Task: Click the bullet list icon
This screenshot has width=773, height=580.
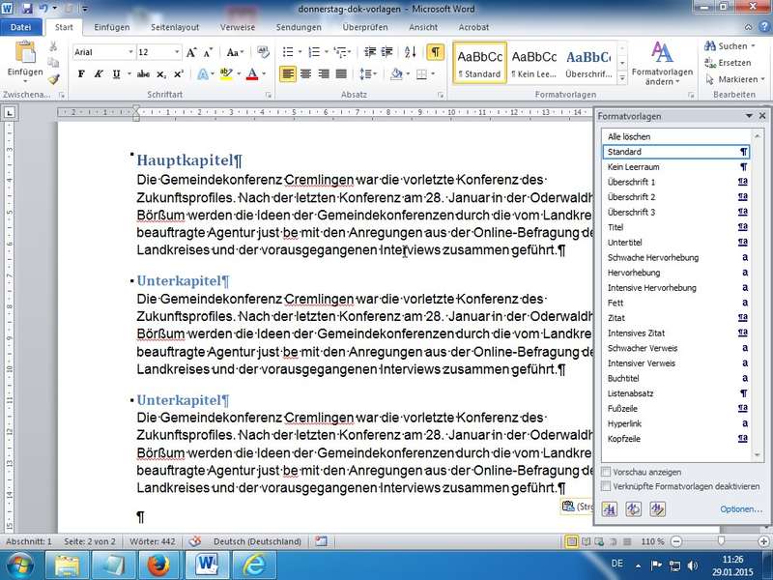Action: click(x=288, y=52)
